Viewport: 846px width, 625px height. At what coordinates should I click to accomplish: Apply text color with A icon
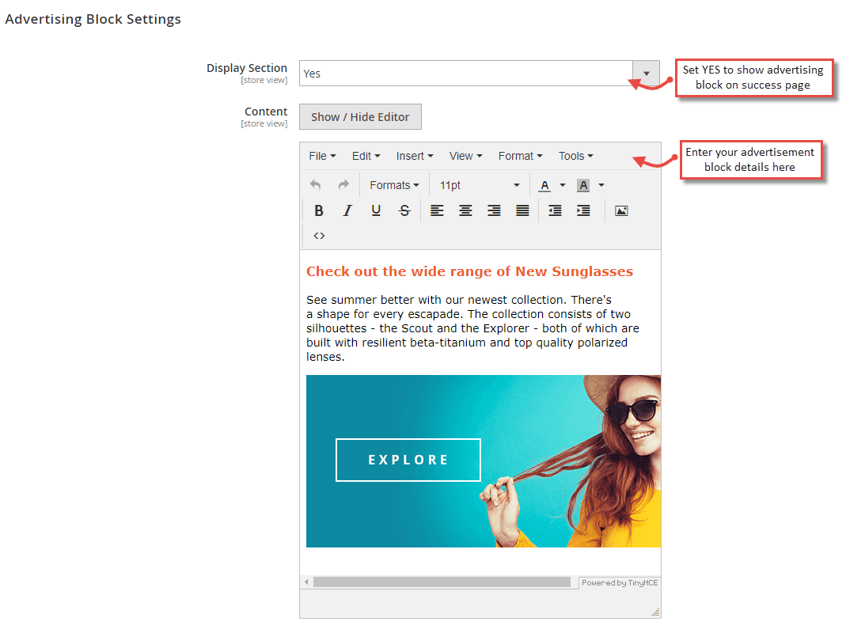[x=545, y=185]
